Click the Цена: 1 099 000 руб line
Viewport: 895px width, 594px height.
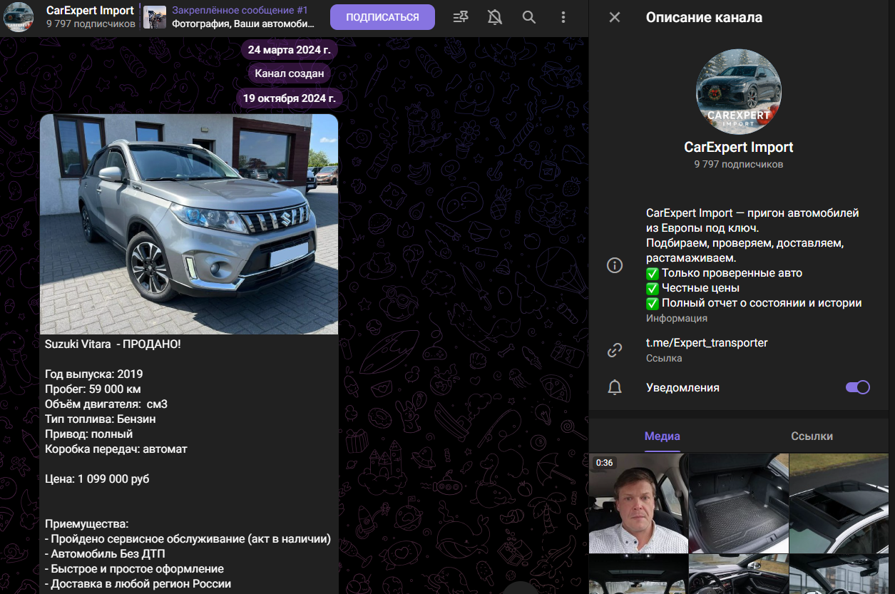[97, 478]
